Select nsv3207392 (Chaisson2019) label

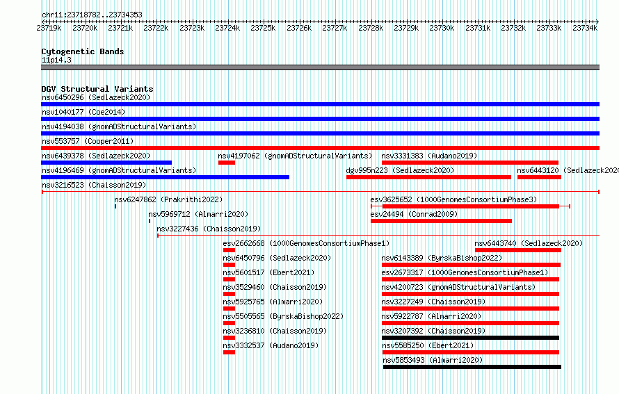pyautogui.click(x=433, y=331)
